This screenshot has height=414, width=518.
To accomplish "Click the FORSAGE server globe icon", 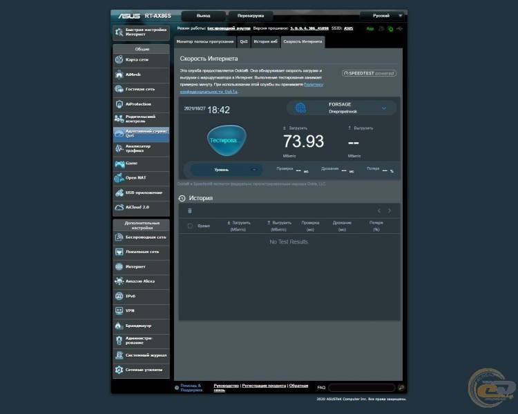I will click(x=300, y=108).
